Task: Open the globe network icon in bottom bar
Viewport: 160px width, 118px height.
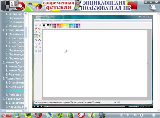Action: point(70,115)
